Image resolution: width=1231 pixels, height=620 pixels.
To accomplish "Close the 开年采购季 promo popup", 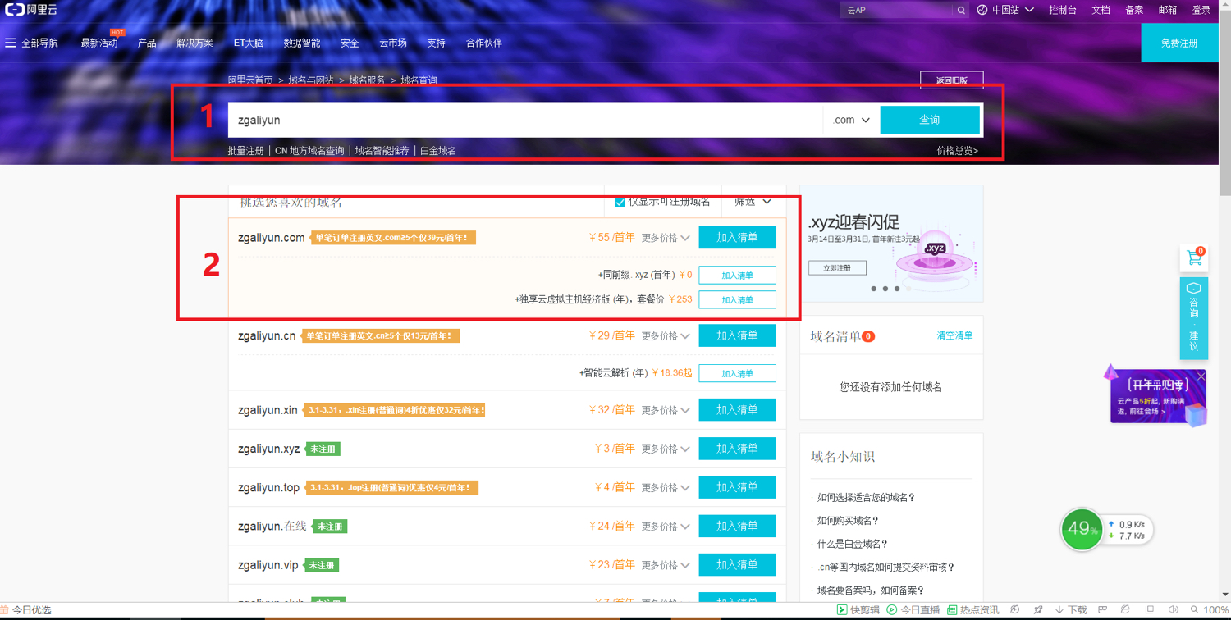I will [1201, 376].
